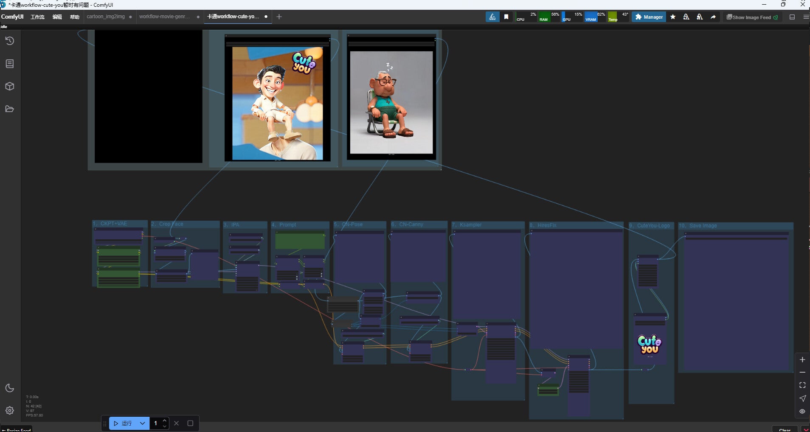Click the Manager button
Viewport: 810px width, 432px height.
coord(649,17)
